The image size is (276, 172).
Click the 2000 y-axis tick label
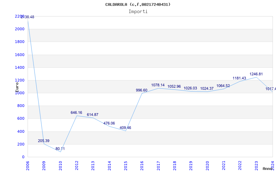(20, 29)
